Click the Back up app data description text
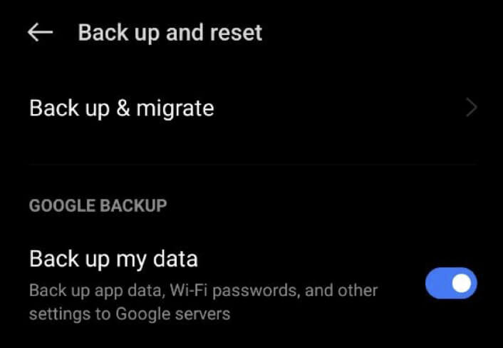503x348 pixels. (x=203, y=291)
